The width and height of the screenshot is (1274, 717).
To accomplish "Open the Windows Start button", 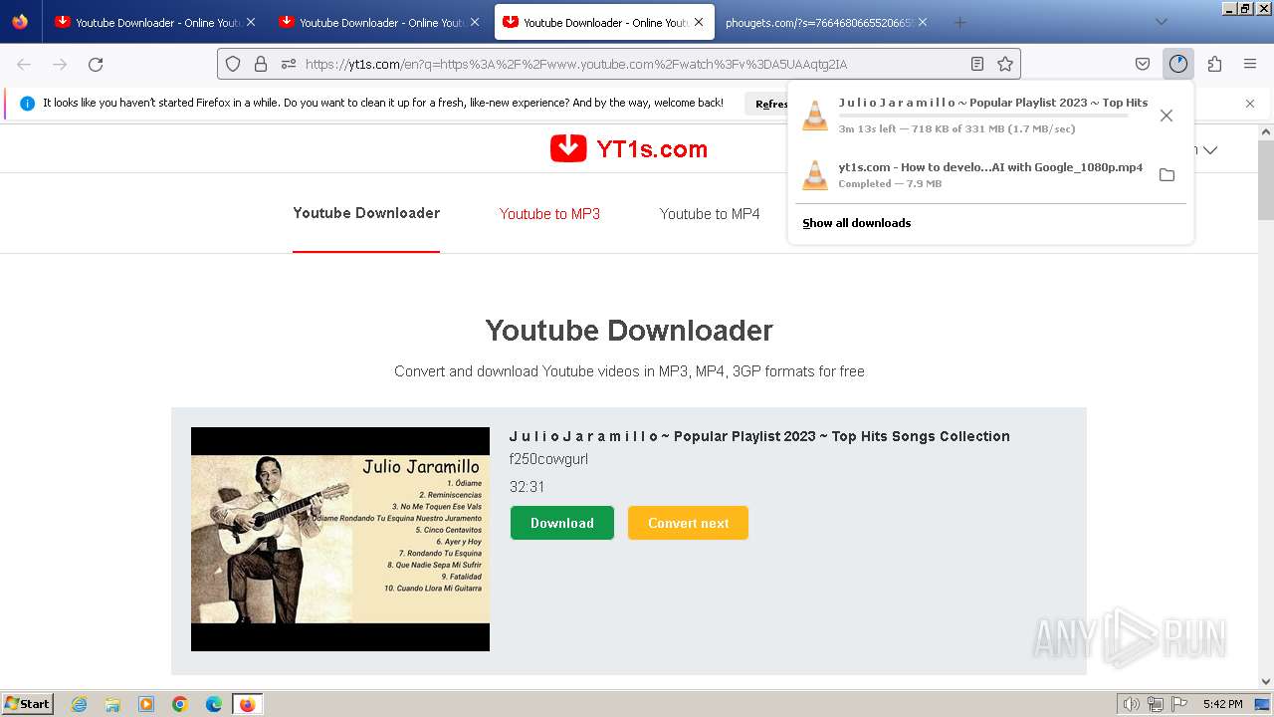I will (x=28, y=704).
